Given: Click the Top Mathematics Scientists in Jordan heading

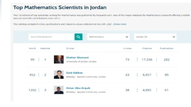Looking at the screenshot, I should 60,7.
